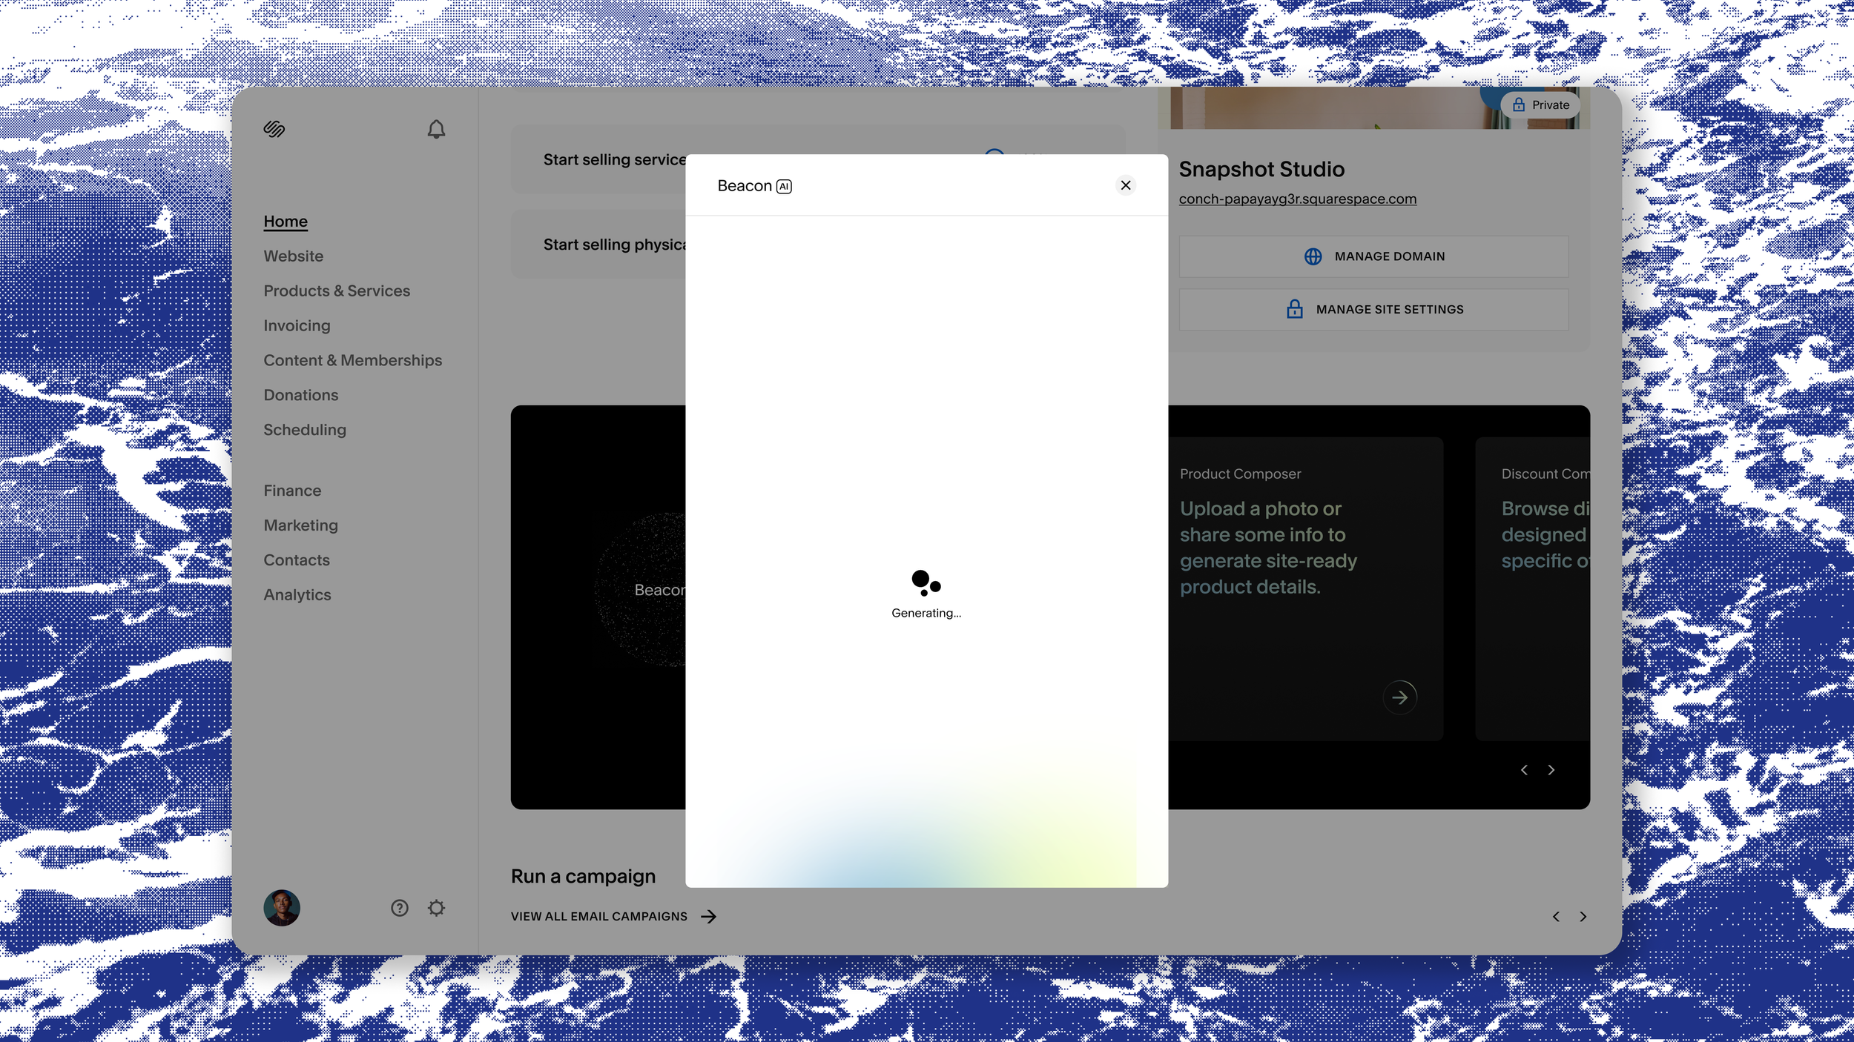This screenshot has height=1042, width=1854.
Task: Select Donations in the sidebar
Action: (301, 396)
